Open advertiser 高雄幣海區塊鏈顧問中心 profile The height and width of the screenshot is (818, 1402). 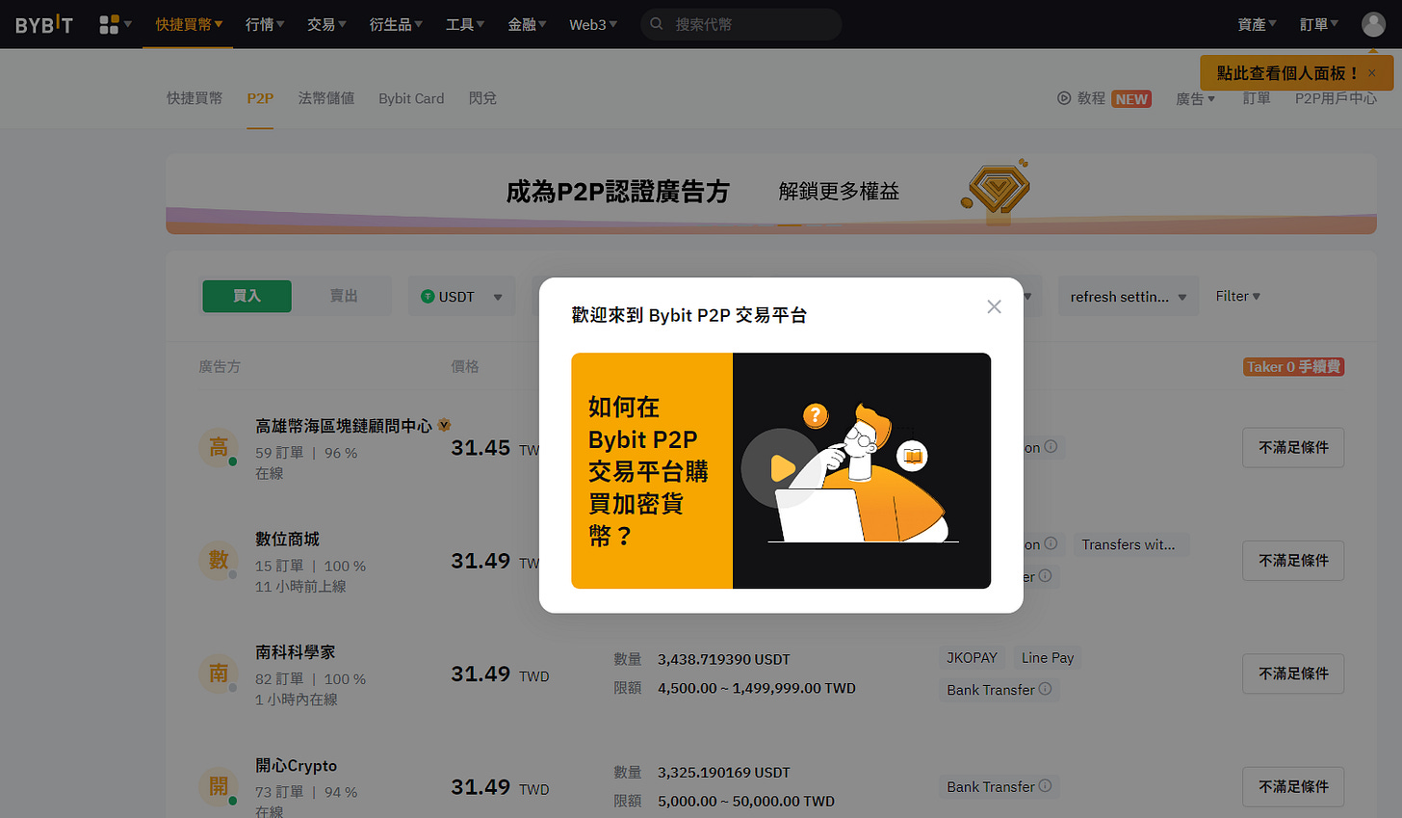click(344, 425)
